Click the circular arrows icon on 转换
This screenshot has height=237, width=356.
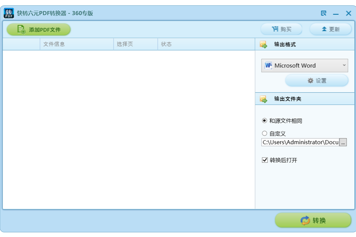coord(305,221)
